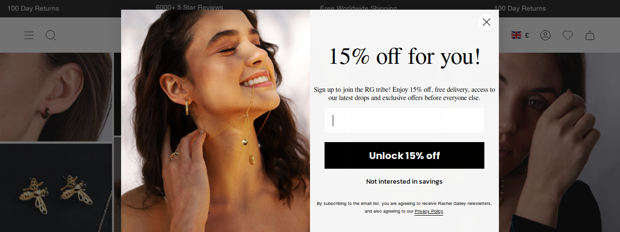The height and width of the screenshot is (232, 620).
Task: Open the account profile icon
Action: (545, 35)
